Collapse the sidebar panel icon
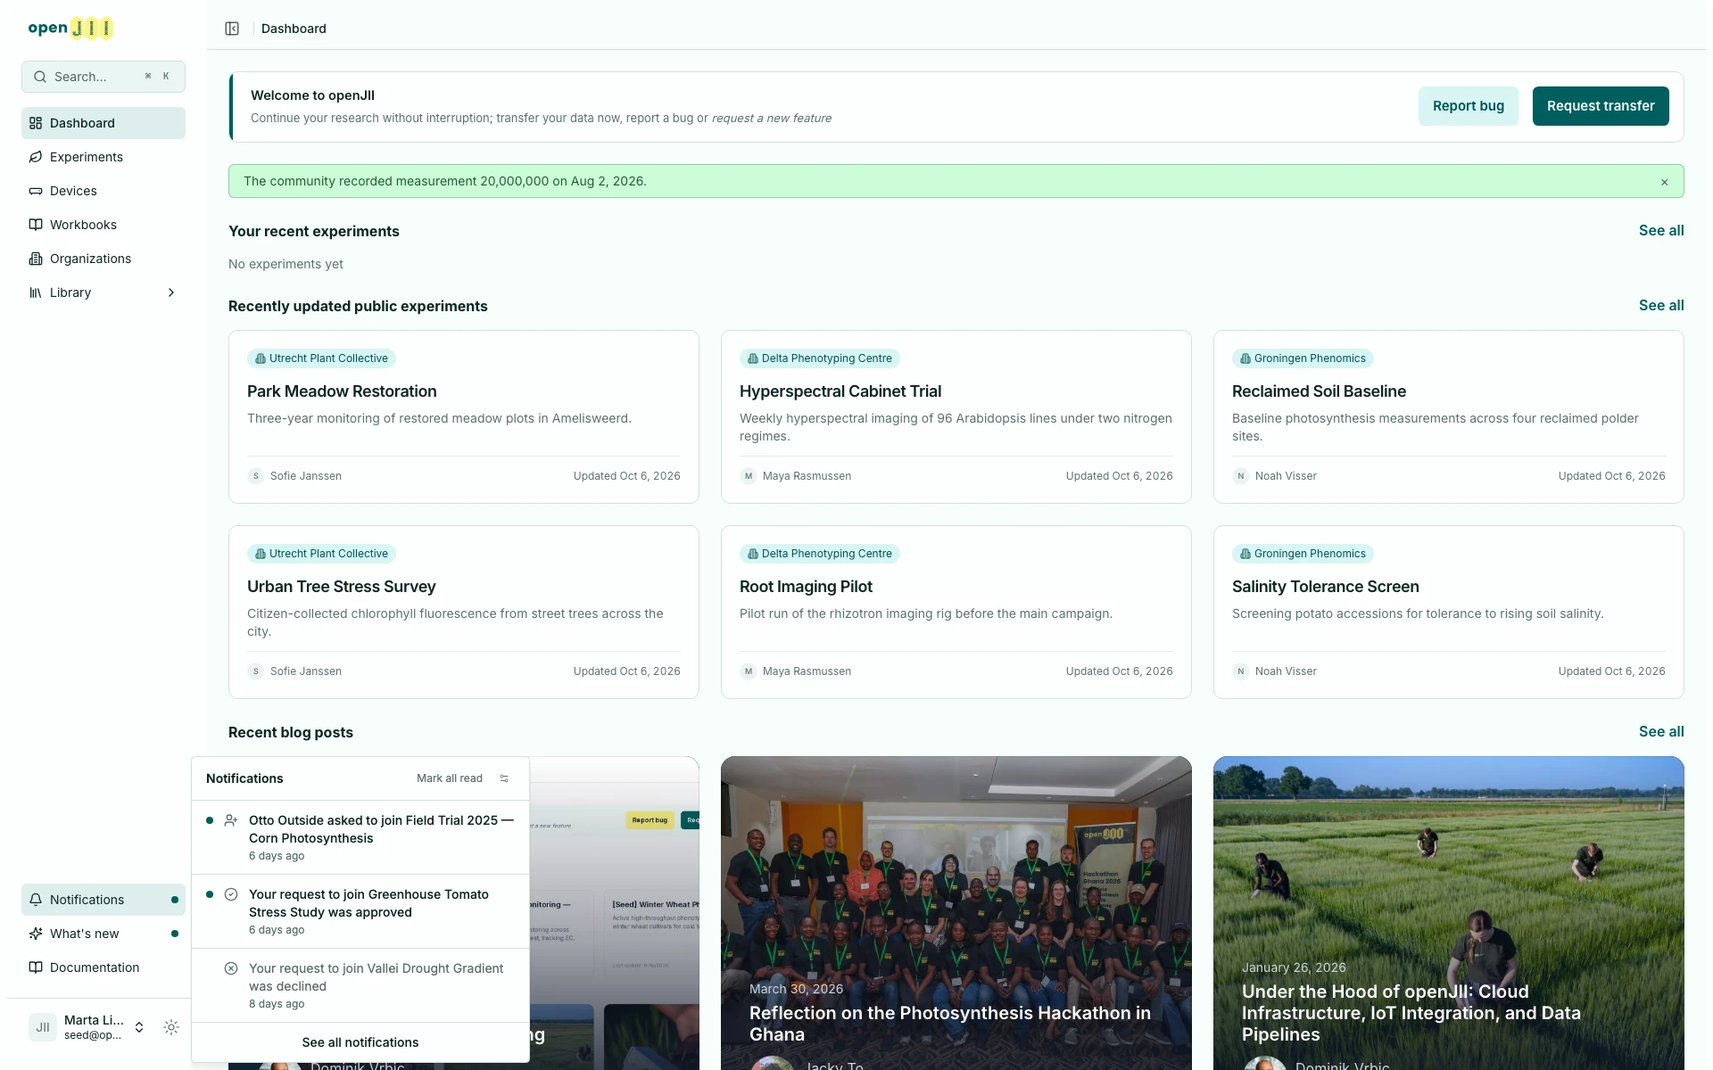The image size is (1713, 1070). pos(232,29)
